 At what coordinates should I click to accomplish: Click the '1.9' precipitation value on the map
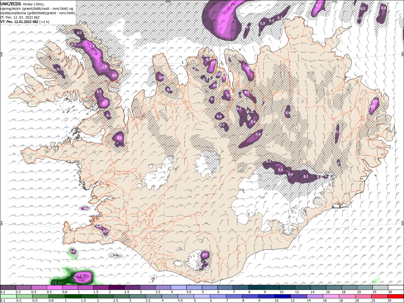click(x=80, y=276)
